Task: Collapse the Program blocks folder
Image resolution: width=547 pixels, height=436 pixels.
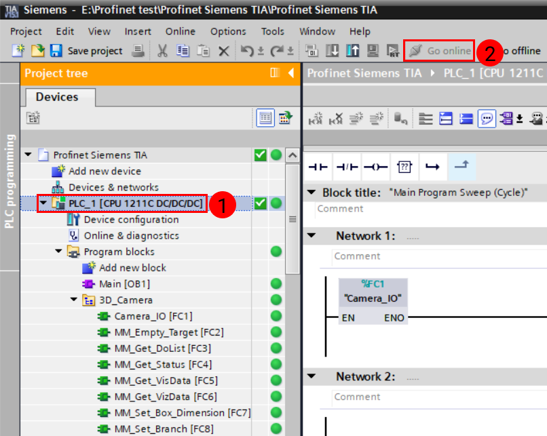Action: 59,252
